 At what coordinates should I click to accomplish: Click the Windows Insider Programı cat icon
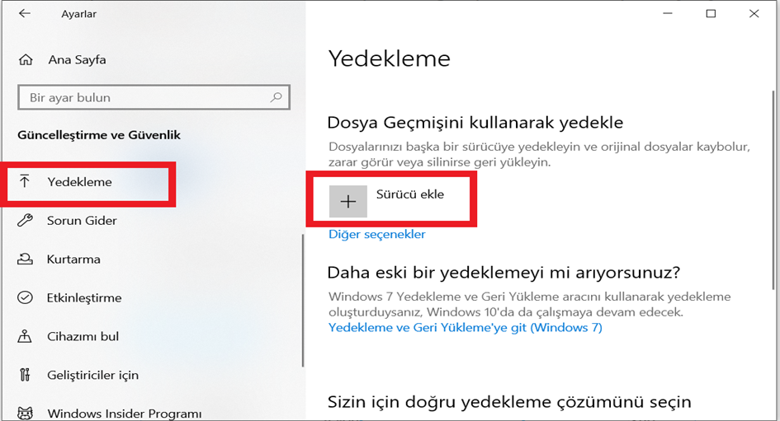[25, 413]
